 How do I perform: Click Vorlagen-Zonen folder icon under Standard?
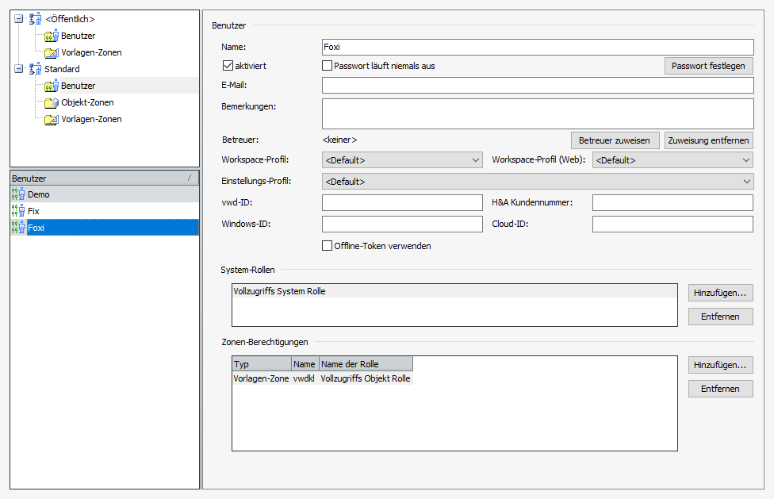point(52,119)
